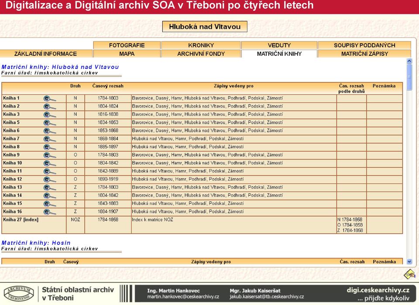Viewport: 419px width, 305px height.
Task: Open the ARCHIVNÍ FONDY tab
Action: [201, 54]
